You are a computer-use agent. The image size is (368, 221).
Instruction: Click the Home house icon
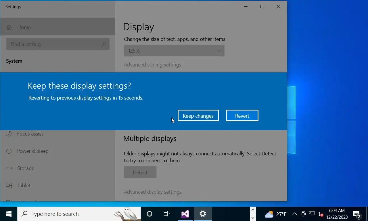point(9,27)
